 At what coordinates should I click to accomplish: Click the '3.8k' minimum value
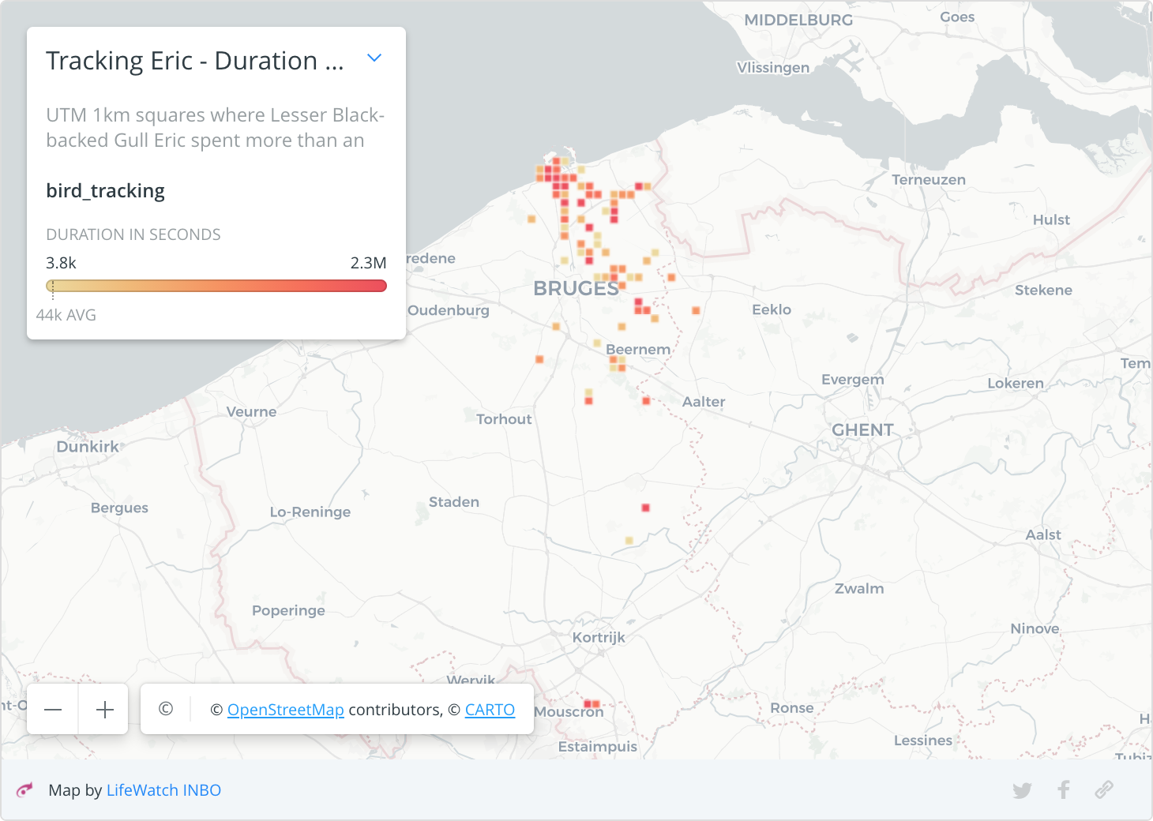pyautogui.click(x=61, y=263)
